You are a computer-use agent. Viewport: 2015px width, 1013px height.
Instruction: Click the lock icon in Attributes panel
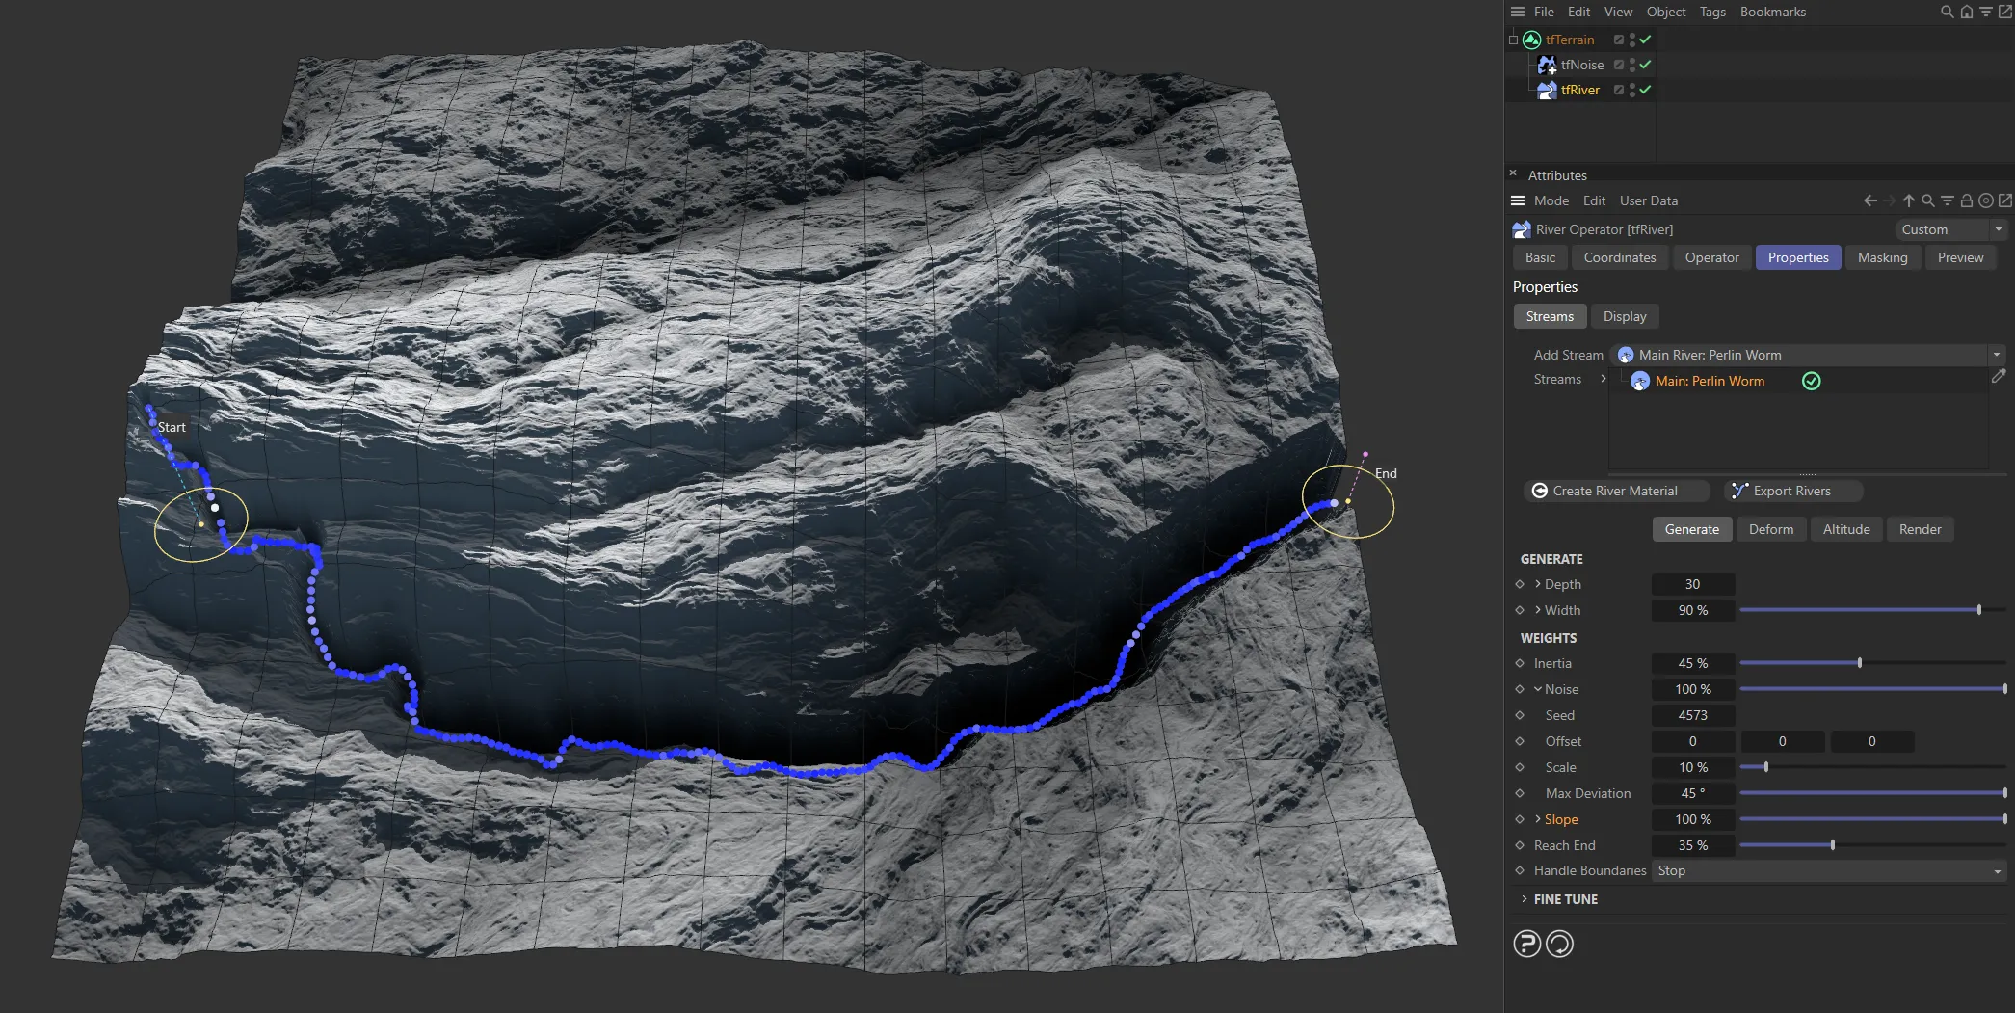(x=1966, y=200)
